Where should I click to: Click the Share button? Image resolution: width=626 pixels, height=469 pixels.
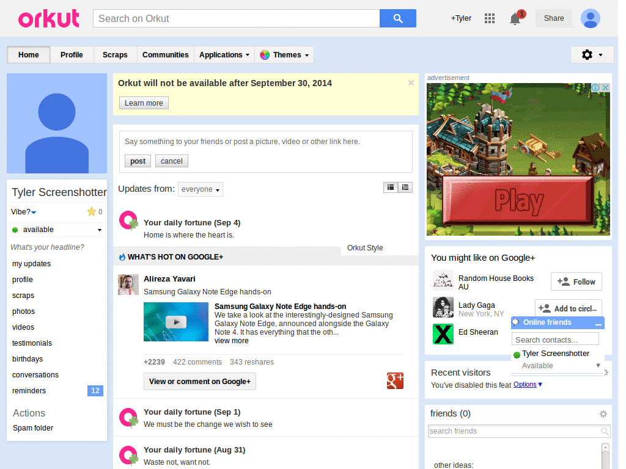pos(554,18)
